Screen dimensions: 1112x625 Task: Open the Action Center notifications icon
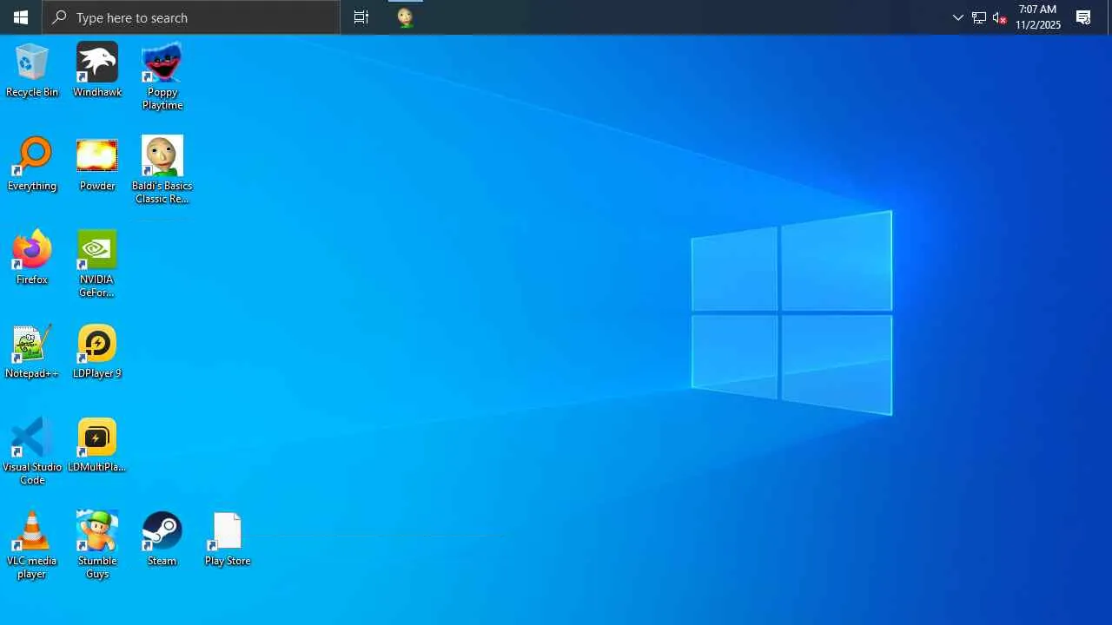point(1083,17)
